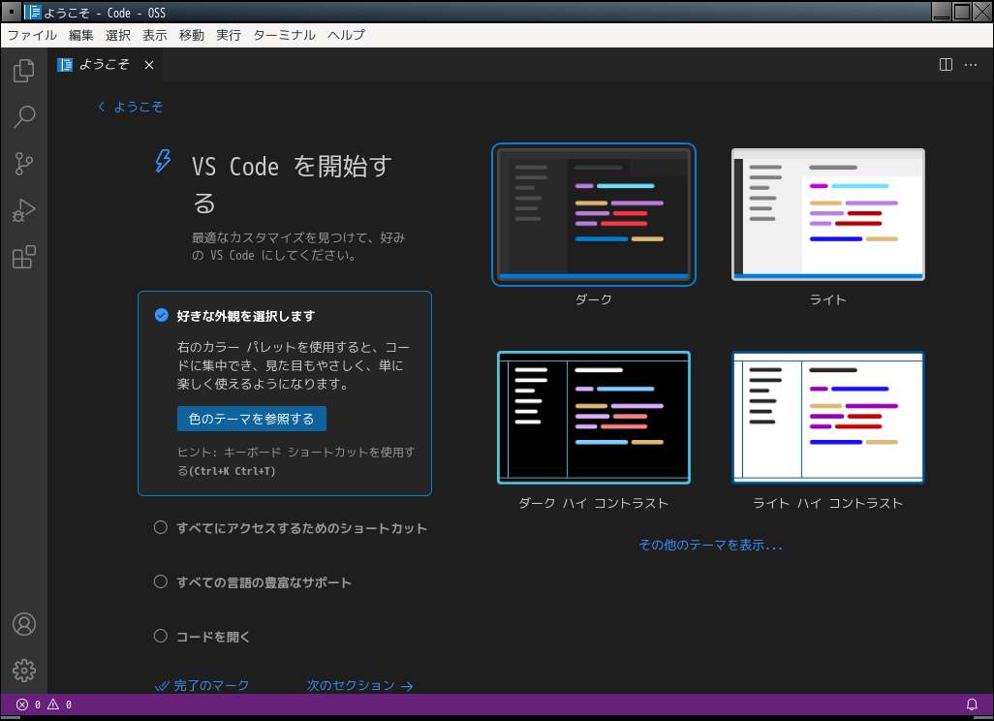Open the ターミナル menu
The image size is (994, 721).
tap(284, 35)
